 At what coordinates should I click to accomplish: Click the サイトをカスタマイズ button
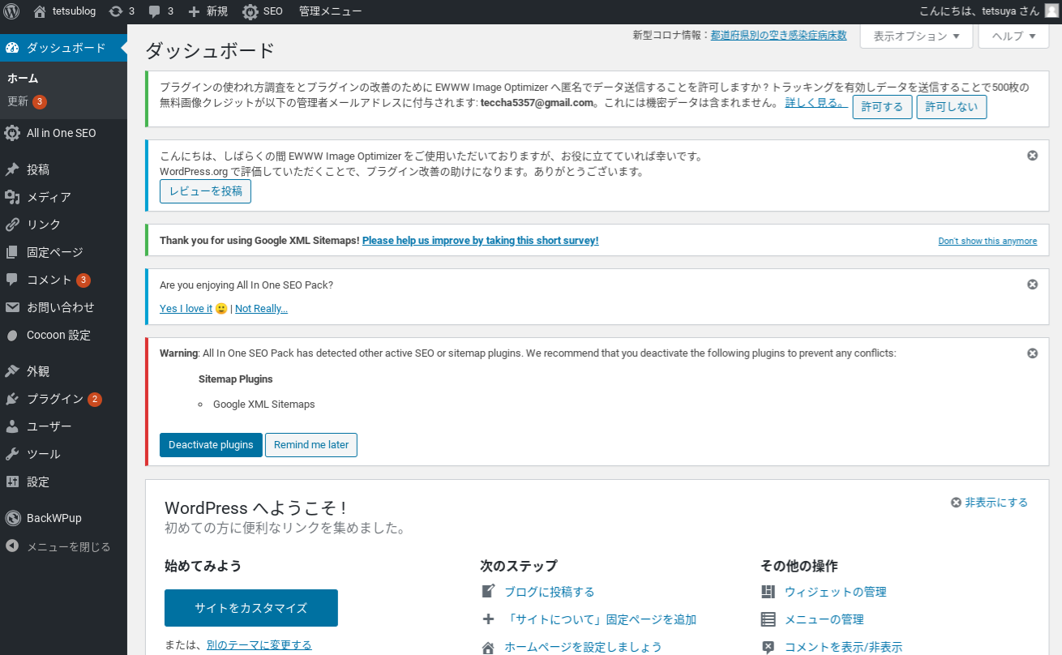point(251,608)
